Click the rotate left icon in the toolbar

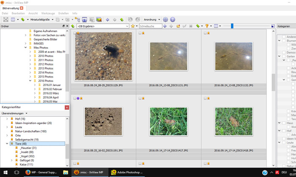click(130, 19)
